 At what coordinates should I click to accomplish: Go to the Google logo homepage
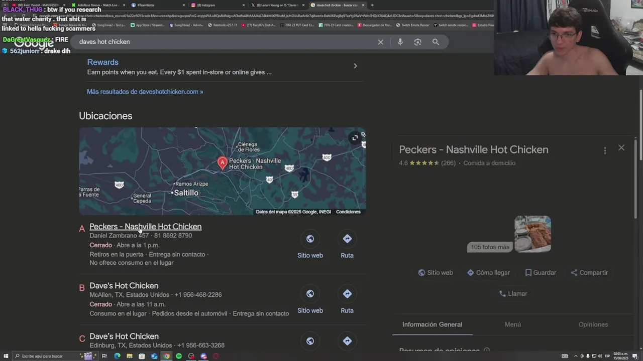pos(34,43)
